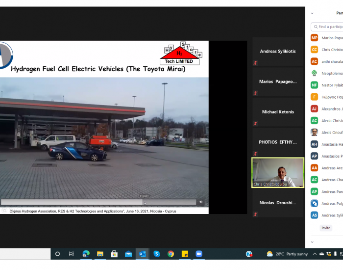Select participant Andreas Cha
The image size is (343, 270).
[327, 180]
